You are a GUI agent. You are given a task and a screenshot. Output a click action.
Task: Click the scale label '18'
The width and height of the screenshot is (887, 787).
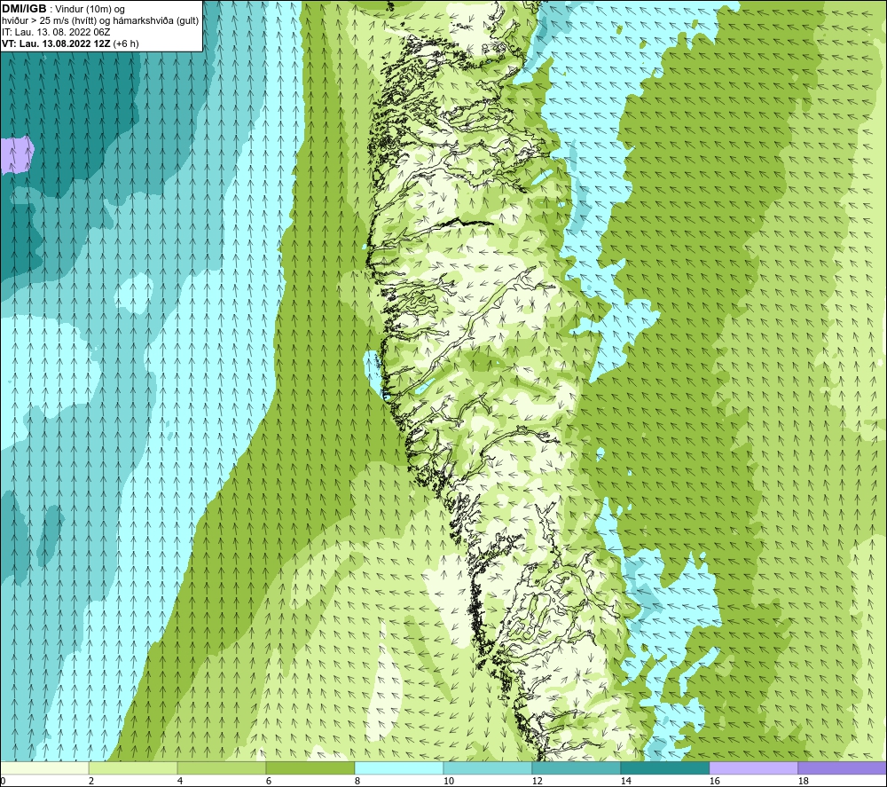point(804,781)
